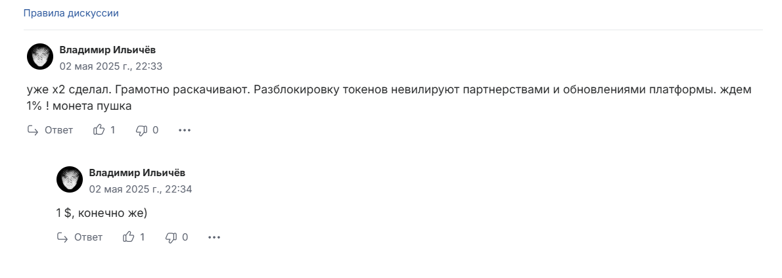Click the like count on the 22:33 comment
Viewport: 782px width, 278px height.
pyautogui.click(x=113, y=130)
